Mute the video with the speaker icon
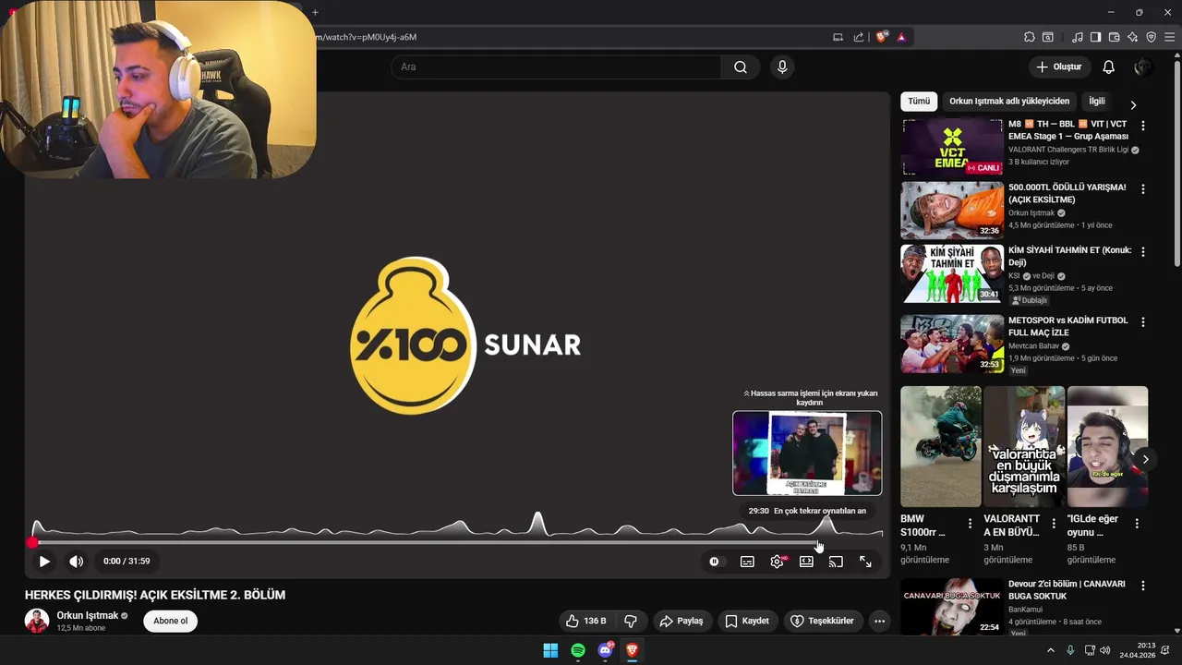The height and width of the screenshot is (665, 1182). (x=77, y=561)
